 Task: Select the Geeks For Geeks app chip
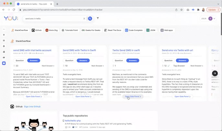tap(91, 30)
